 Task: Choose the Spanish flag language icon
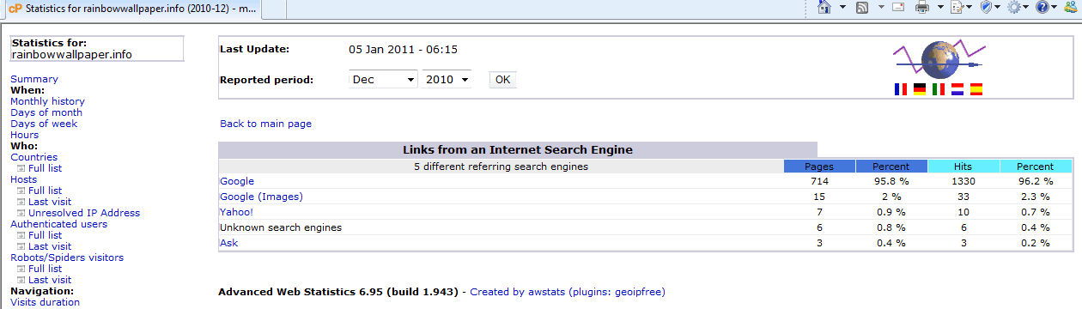976,88
